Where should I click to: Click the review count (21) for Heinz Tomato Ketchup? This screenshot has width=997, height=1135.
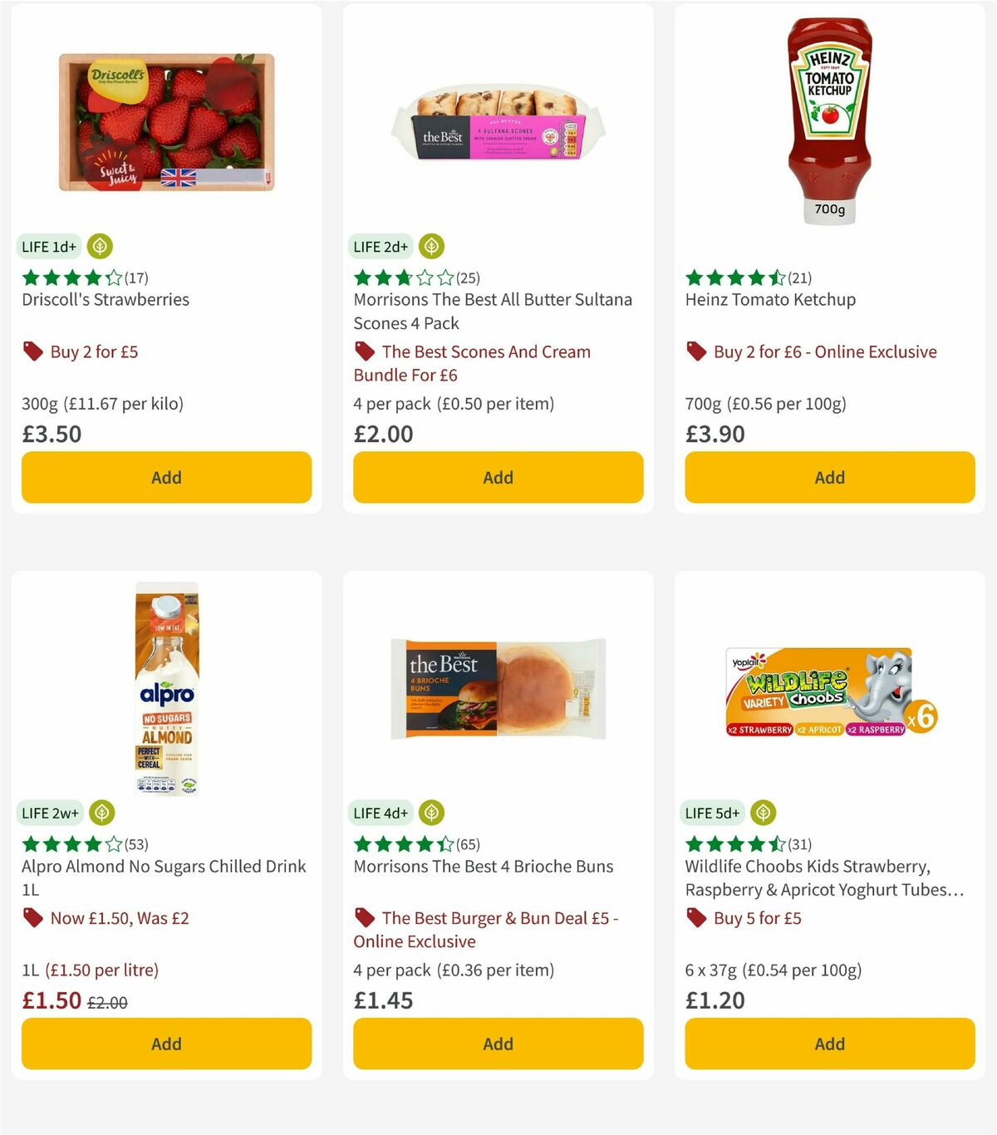click(799, 278)
